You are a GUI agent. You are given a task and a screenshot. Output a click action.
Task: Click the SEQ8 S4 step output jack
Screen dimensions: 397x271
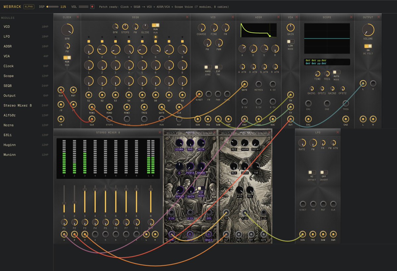pyautogui.click(x=129, y=95)
